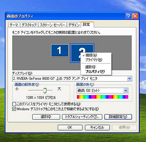Select monitor 1 icon

point(60,51)
